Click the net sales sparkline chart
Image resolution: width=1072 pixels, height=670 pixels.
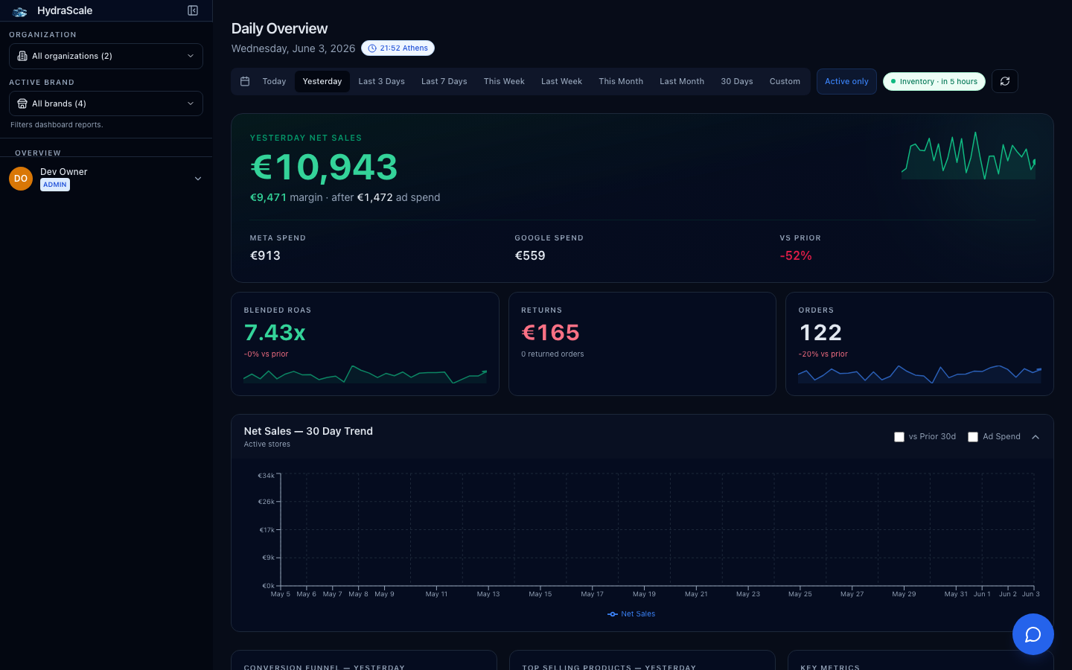pos(969,156)
